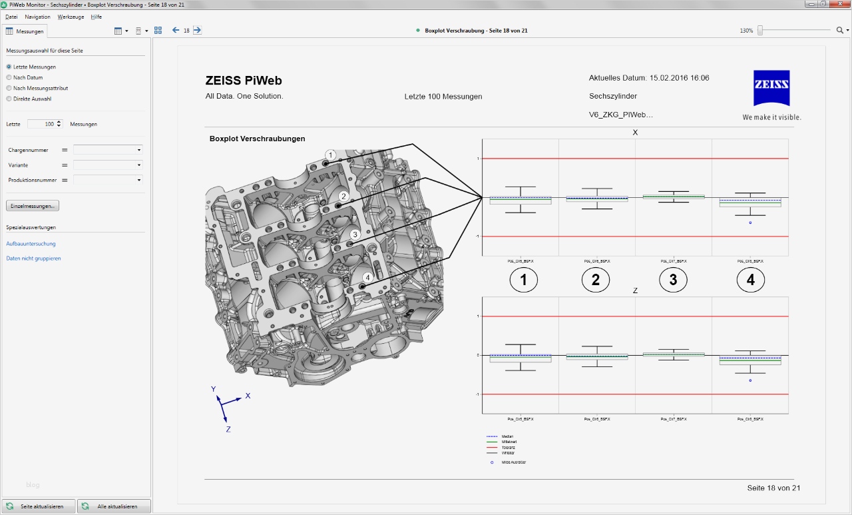
Task: Click the 'Seite 18 von 21' footer text
Action: 774,488
